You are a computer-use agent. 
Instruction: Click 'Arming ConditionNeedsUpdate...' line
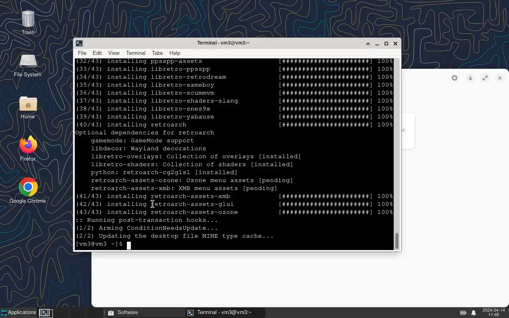[147, 228]
